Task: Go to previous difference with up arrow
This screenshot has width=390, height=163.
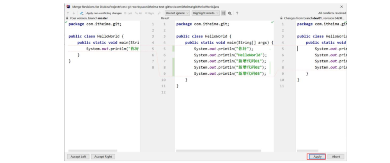Action: pos(68,13)
